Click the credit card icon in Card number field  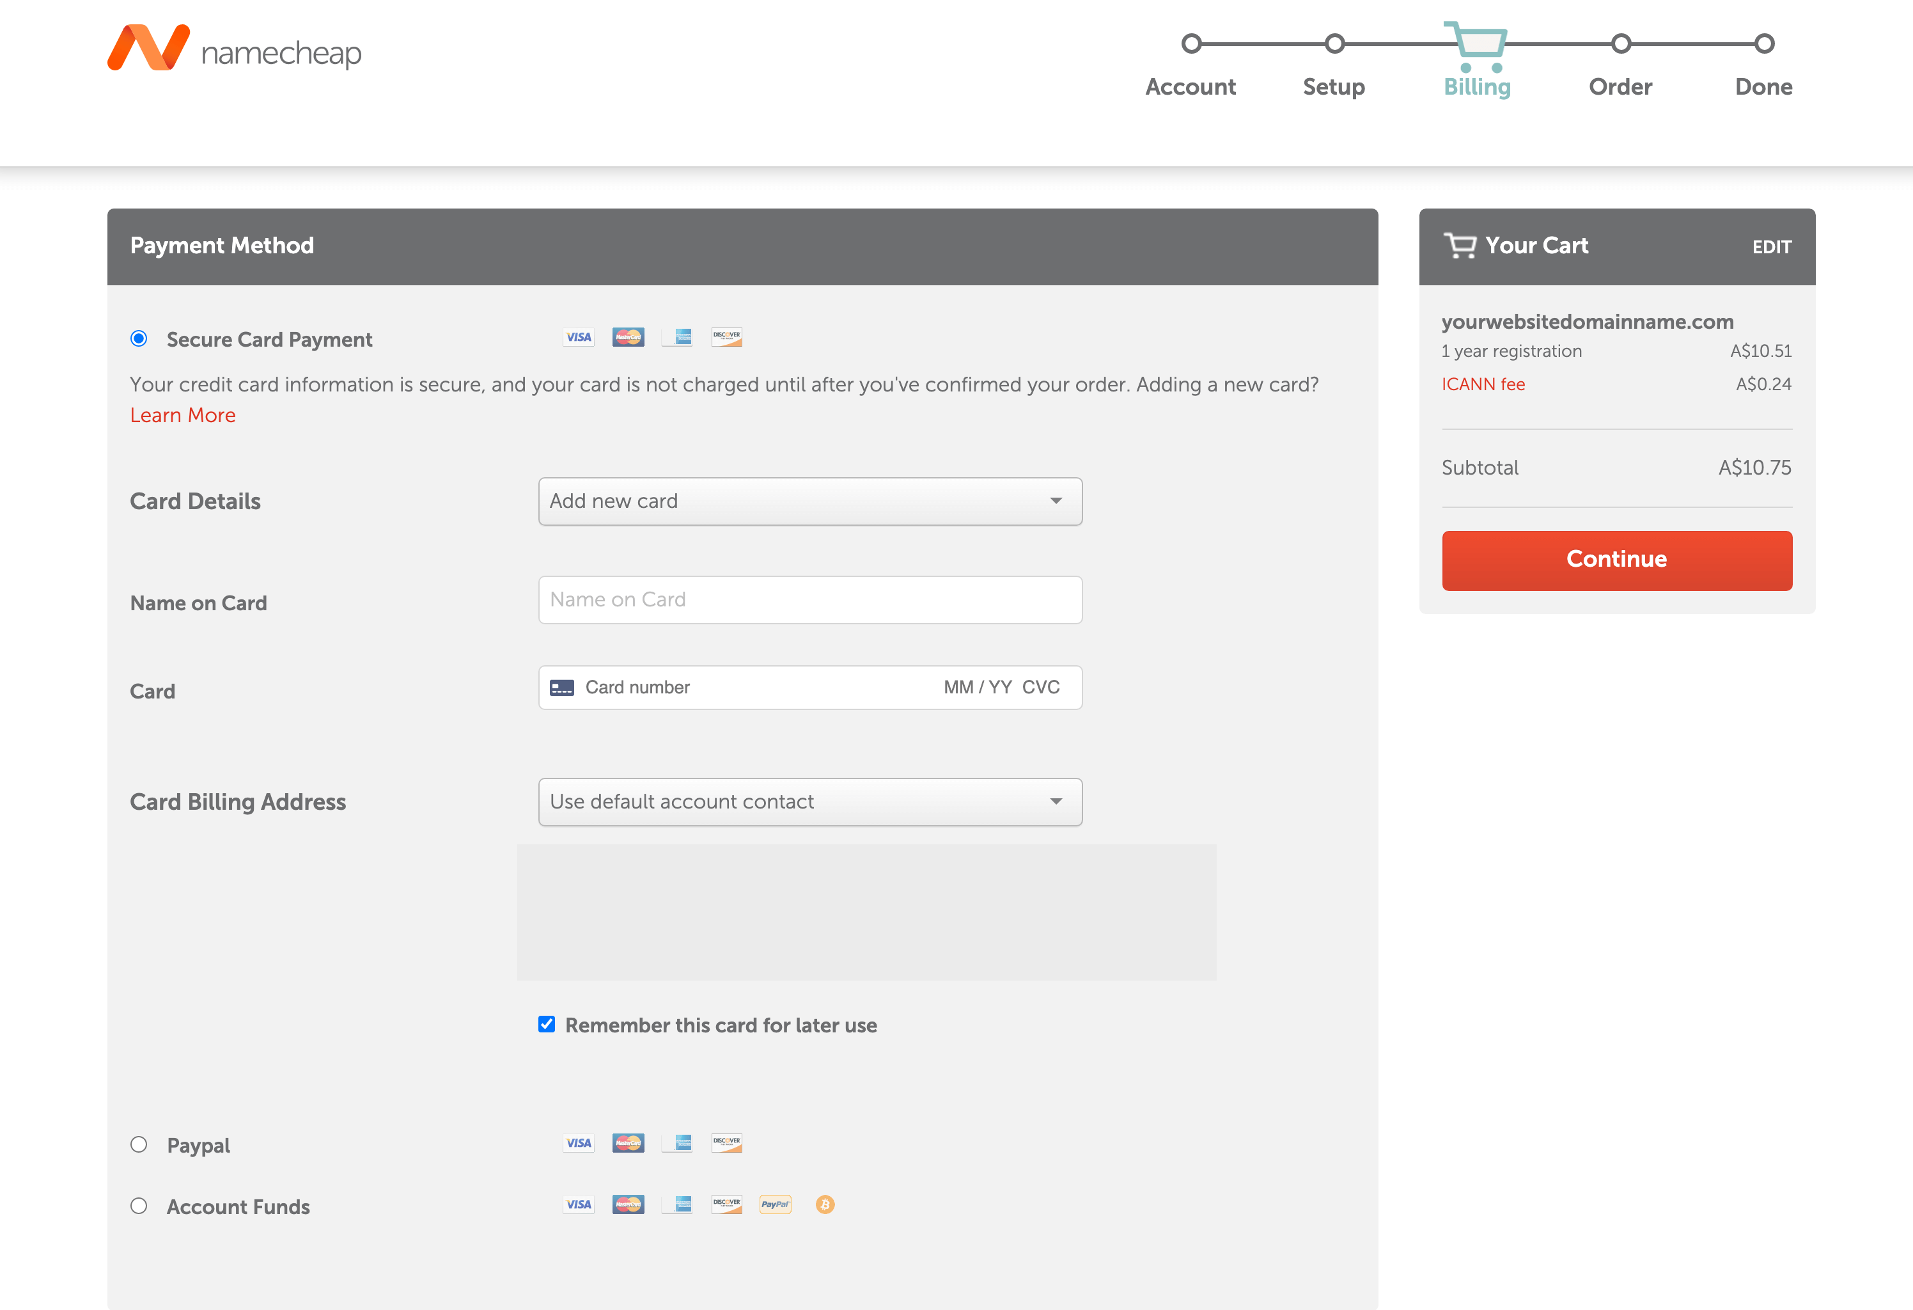(x=562, y=688)
